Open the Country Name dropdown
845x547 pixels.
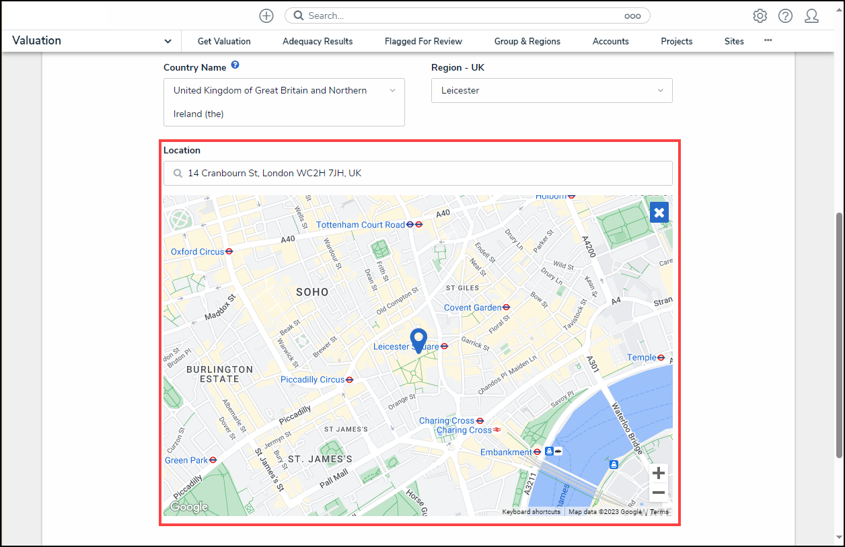[284, 102]
